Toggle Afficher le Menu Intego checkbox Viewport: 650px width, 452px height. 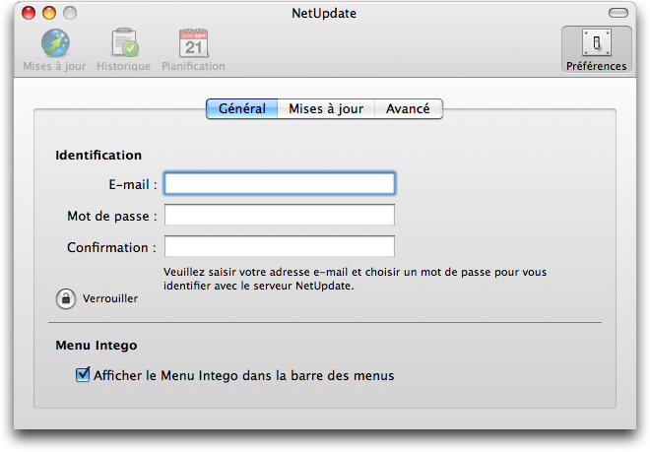click(x=83, y=374)
